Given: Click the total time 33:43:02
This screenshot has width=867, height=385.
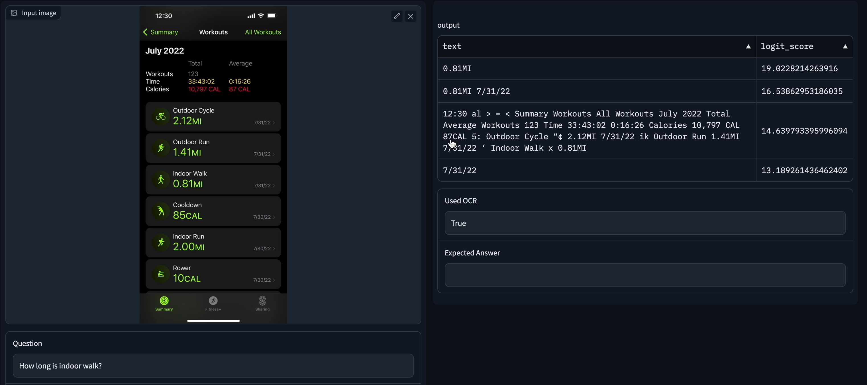Looking at the screenshot, I should pyautogui.click(x=201, y=82).
